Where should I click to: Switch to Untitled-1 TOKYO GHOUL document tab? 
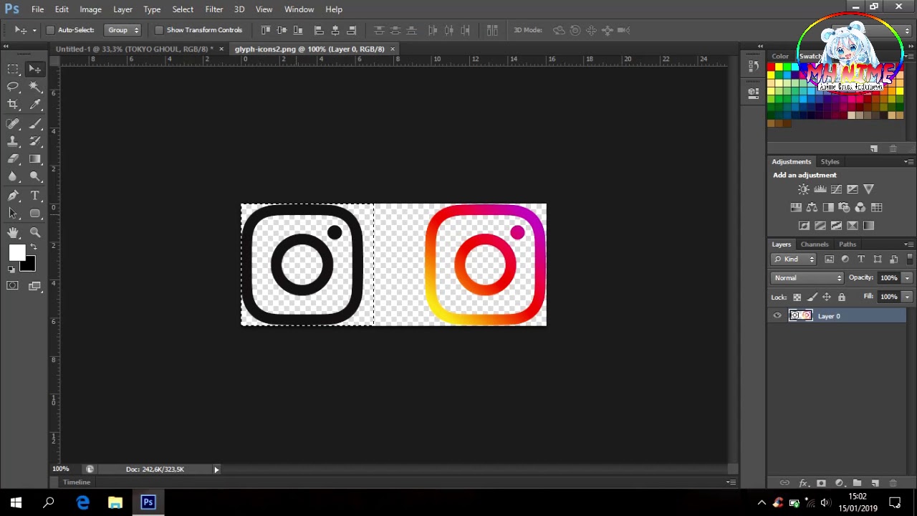[x=134, y=49]
